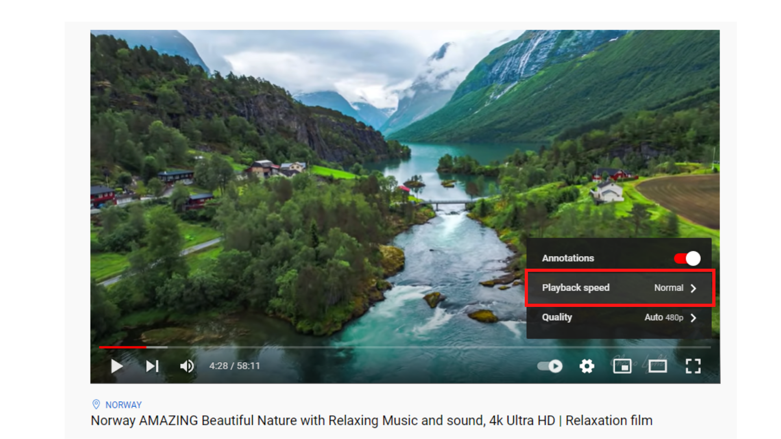This screenshot has width=781, height=439.
Task: Toggle the autoplay switch
Action: pyautogui.click(x=550, y=366)
